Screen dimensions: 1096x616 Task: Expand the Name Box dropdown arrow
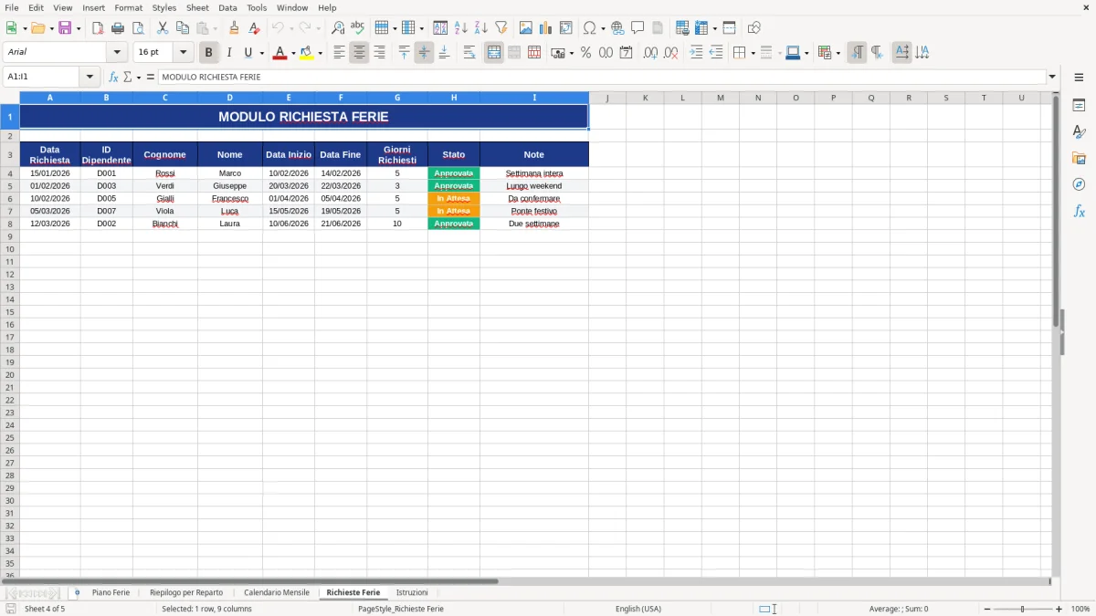90,77
